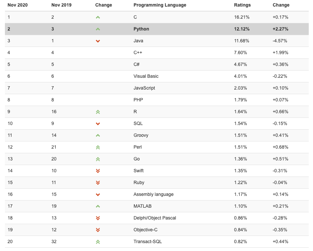
Task: Click the double up arrow for R
Action: (98, 112)
